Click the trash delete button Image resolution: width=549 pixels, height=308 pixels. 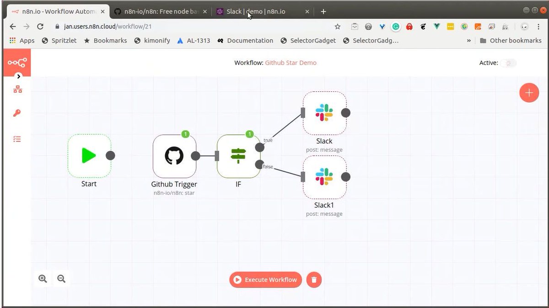(314, 280)
